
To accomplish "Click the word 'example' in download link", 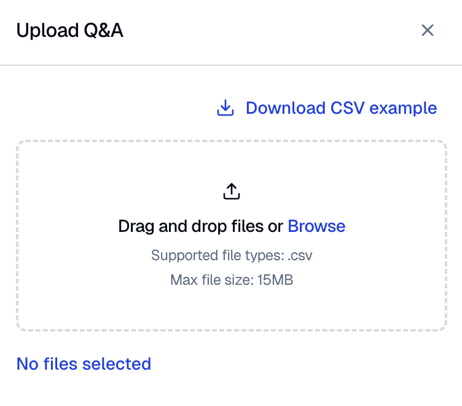I will point(403,109).
